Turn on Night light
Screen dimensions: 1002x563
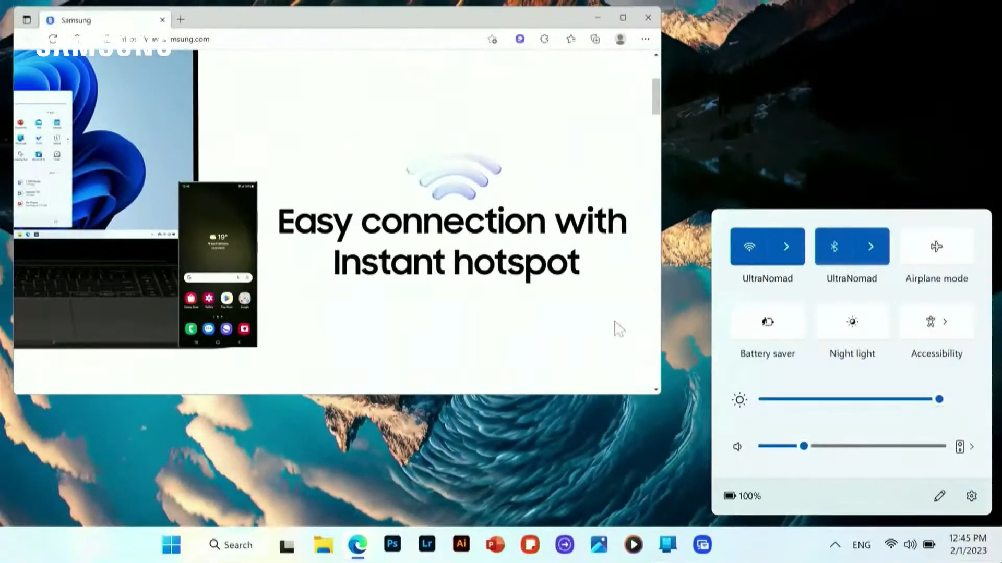point(852,322)
